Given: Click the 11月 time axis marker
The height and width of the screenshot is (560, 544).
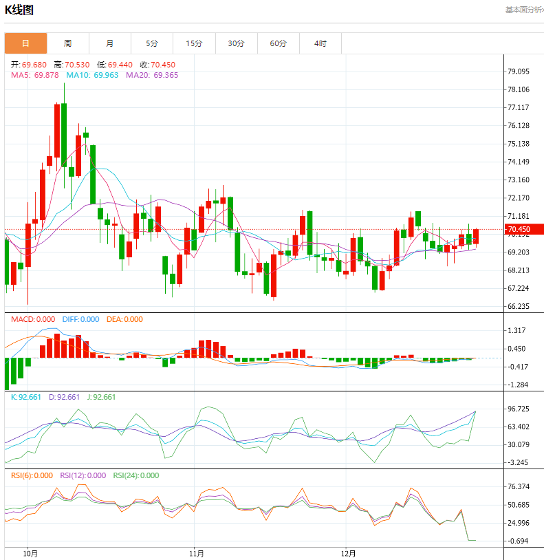Looking at the screenshot, I should click(197, 554).
